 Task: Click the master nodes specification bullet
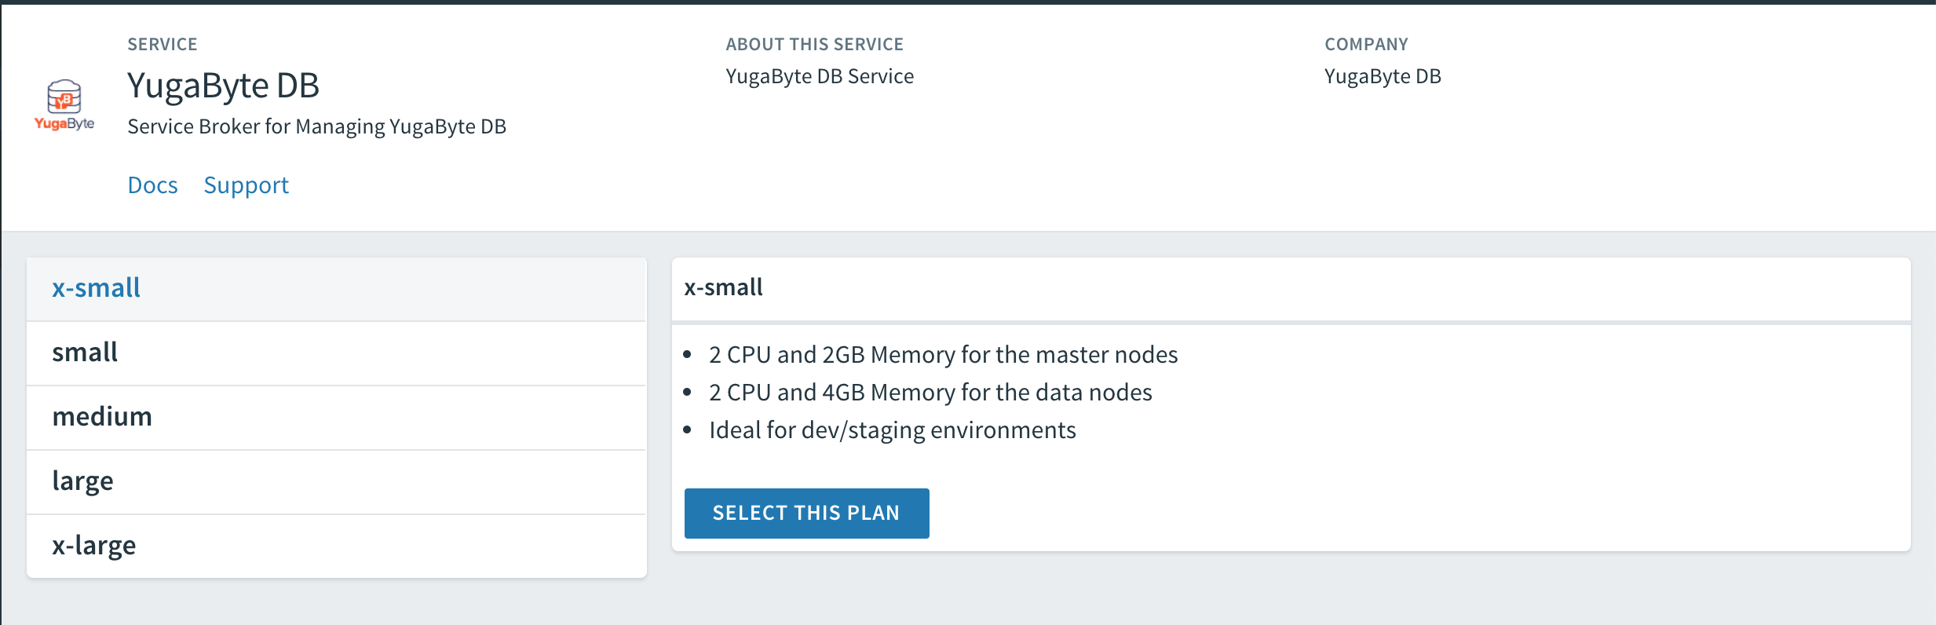[942, 355]
